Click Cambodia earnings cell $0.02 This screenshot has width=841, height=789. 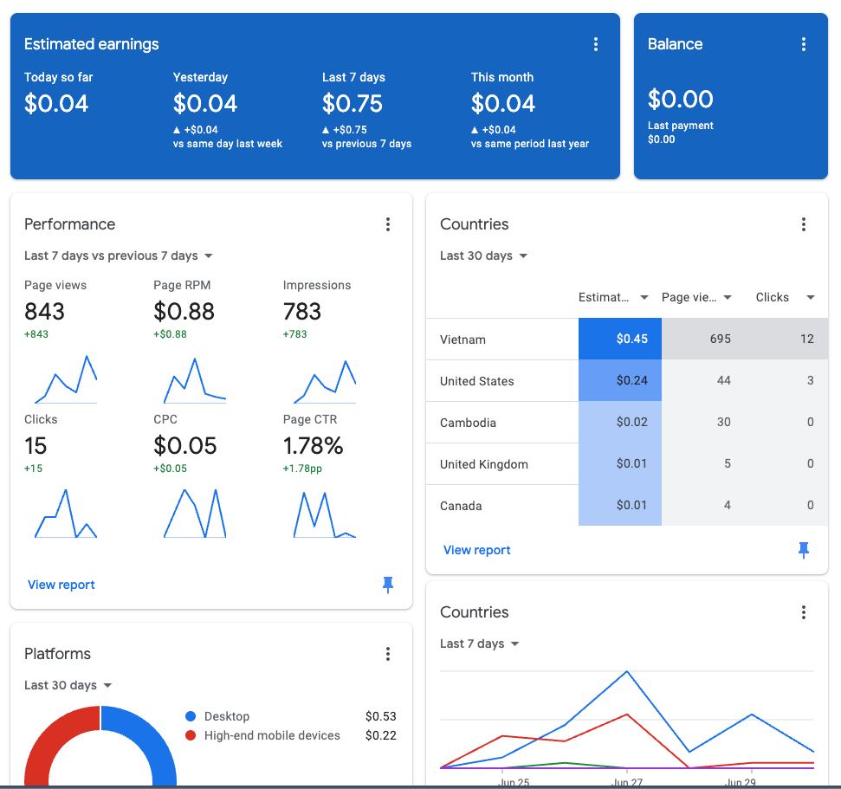(x=620, y=422)
